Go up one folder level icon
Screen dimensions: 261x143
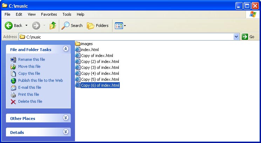point(53,26)
